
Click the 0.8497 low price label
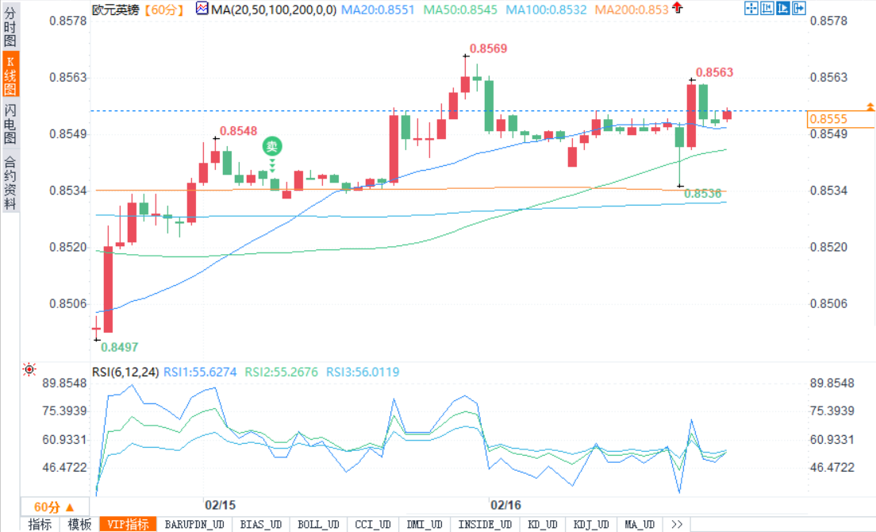click(x=120, y=347)
